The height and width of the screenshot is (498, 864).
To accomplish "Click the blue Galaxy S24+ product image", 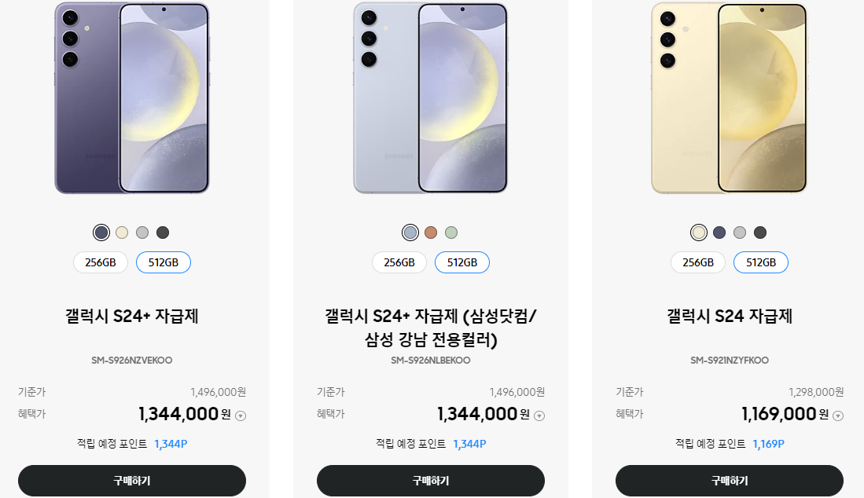I will coord(430,98).
